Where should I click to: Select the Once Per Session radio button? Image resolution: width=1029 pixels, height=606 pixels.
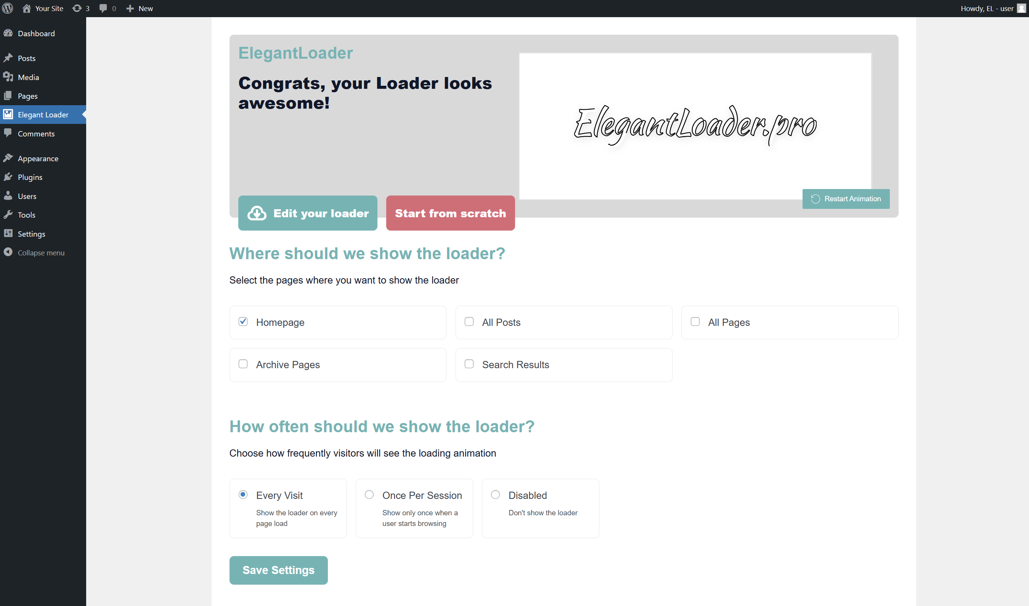[369, 494]
